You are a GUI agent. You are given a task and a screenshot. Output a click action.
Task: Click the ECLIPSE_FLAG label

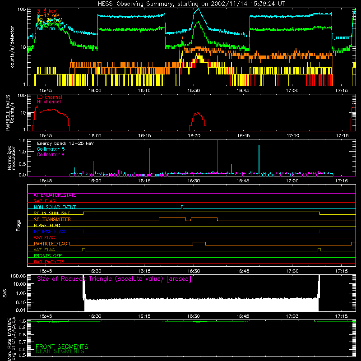(x=49, y=231)
